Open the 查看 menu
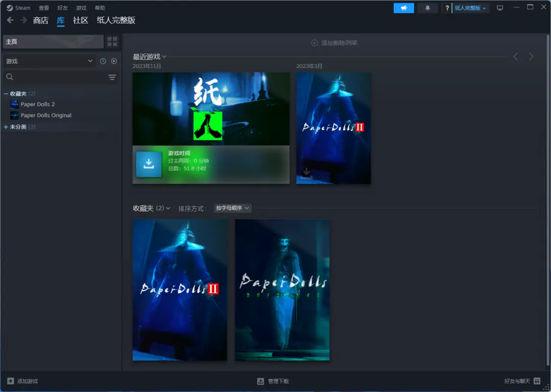 click(x=44, y=8)
